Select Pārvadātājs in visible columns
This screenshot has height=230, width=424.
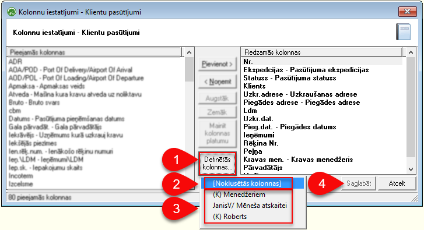point(323,168)
